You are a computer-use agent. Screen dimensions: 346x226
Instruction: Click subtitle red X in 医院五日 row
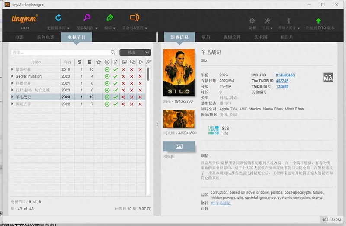[x=132, y=104]
